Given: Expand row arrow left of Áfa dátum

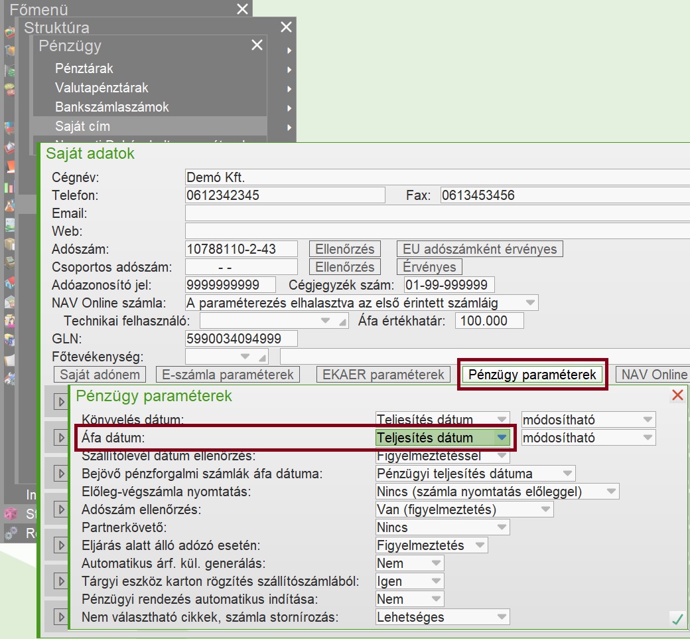Looking at the screenshot, I should pyautogui.click(x=61, y=438).
